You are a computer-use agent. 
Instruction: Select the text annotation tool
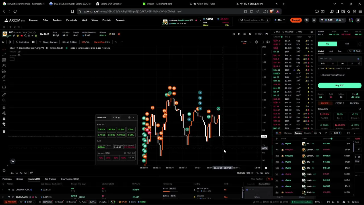click(4, 82)
